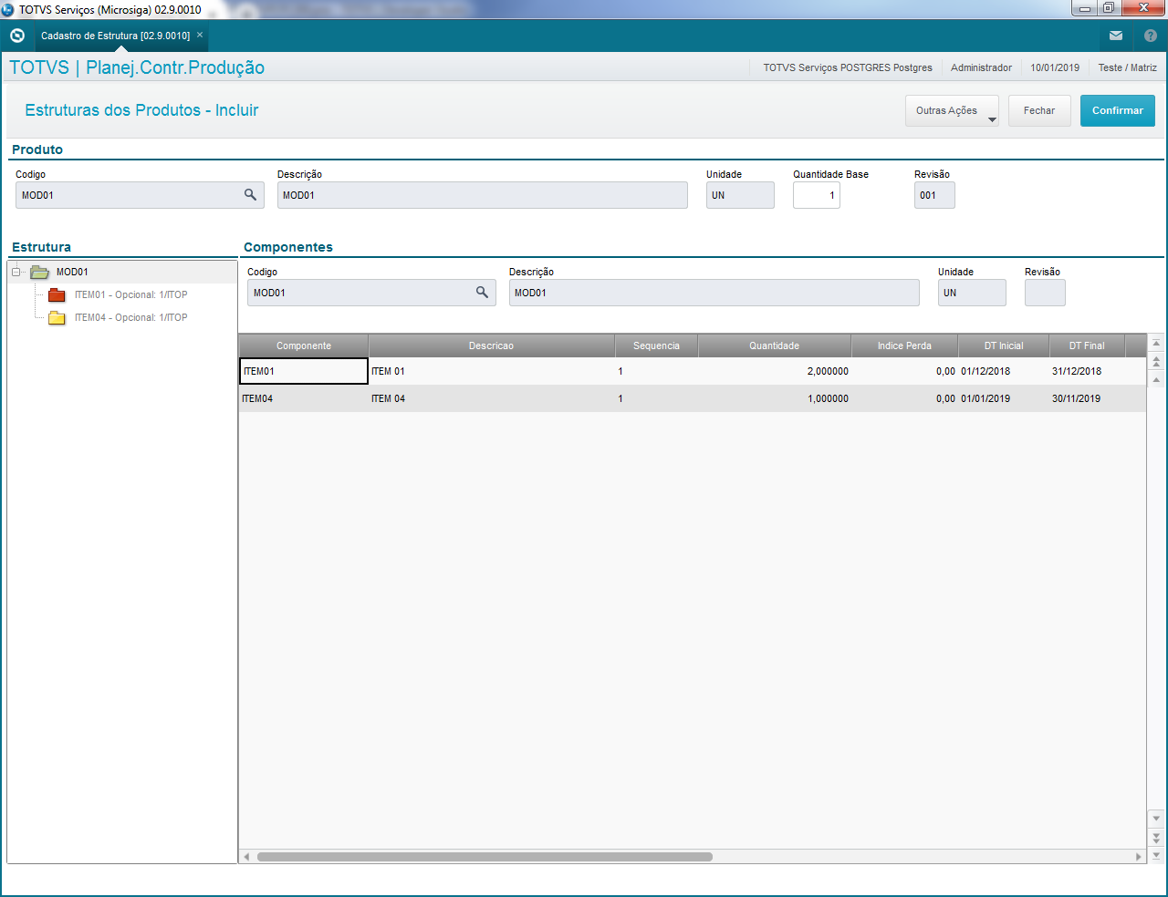This screenshot has height=897, width=1168.
Task: Click the magnifier in the Produto Codigo field
Action: [x=250, y=195]
